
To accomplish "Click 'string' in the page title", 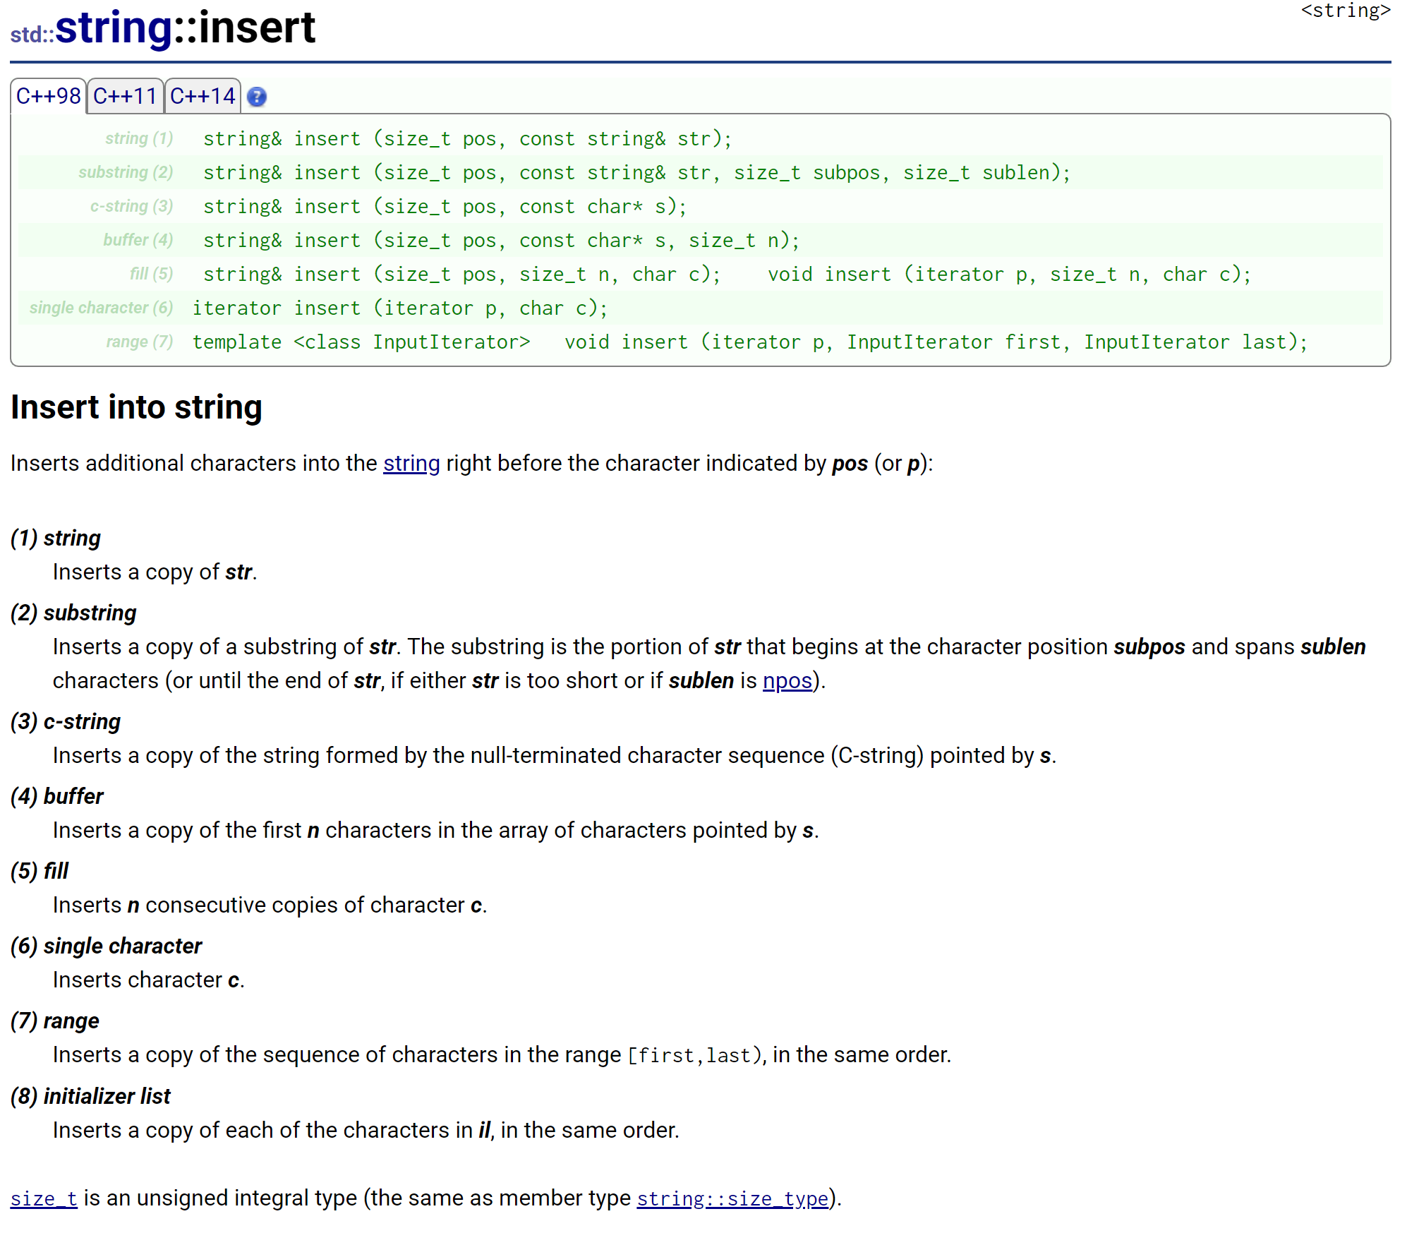I will coord(113,28).
